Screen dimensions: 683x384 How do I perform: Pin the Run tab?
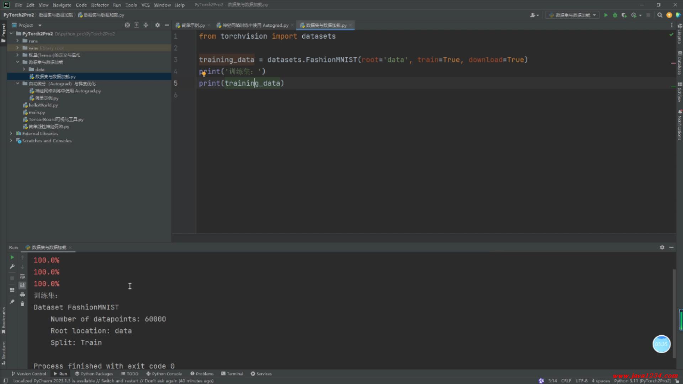[12, 302]
